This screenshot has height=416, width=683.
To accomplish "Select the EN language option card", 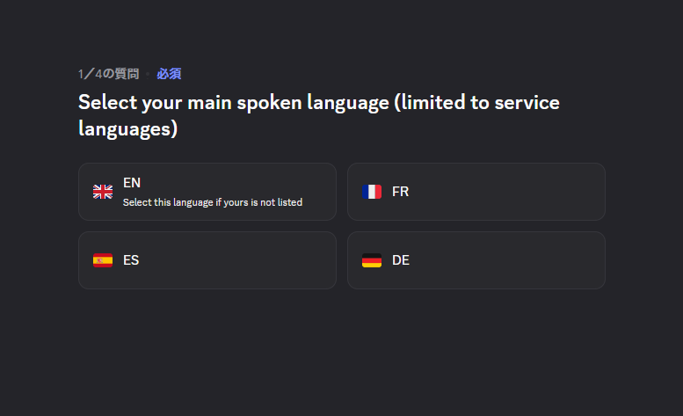I will tap(207, 192).
